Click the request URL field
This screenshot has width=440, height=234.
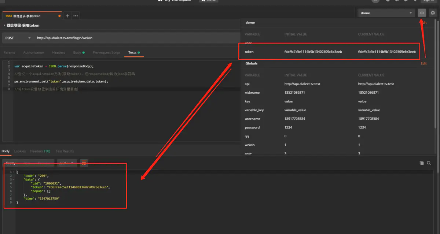pos(138,38)
